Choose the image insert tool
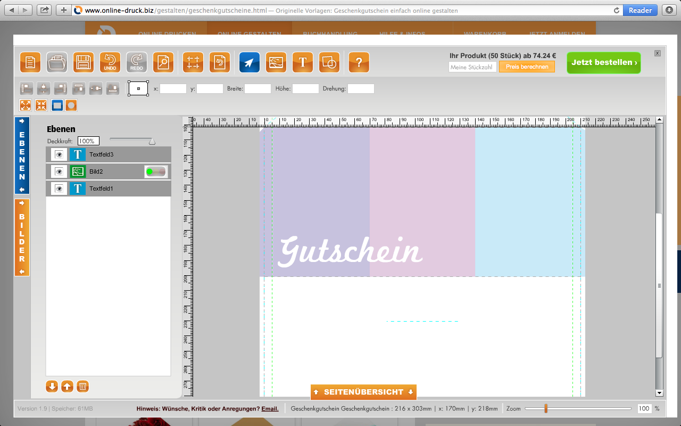Screen dimensions: 681x426 (276, 62)
